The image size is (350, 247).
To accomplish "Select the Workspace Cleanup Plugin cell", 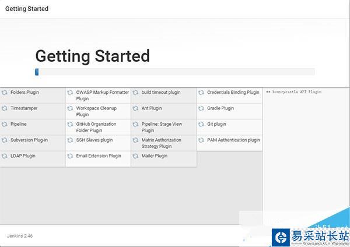I will tap(98, 111).
